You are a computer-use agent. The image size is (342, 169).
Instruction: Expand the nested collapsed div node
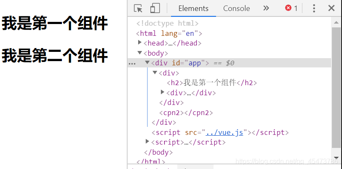(162, 92)
